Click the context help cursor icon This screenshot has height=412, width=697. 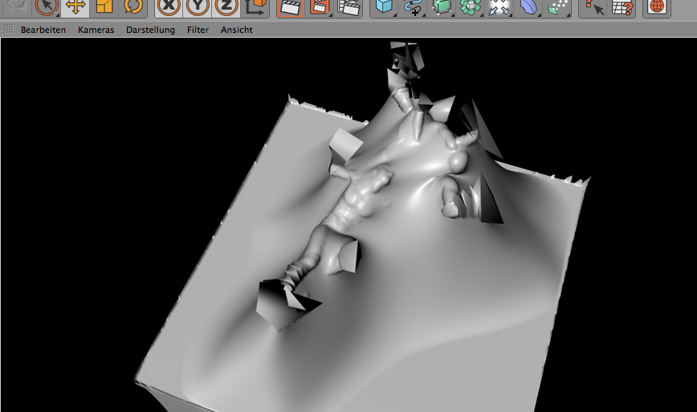pos(593,6)
